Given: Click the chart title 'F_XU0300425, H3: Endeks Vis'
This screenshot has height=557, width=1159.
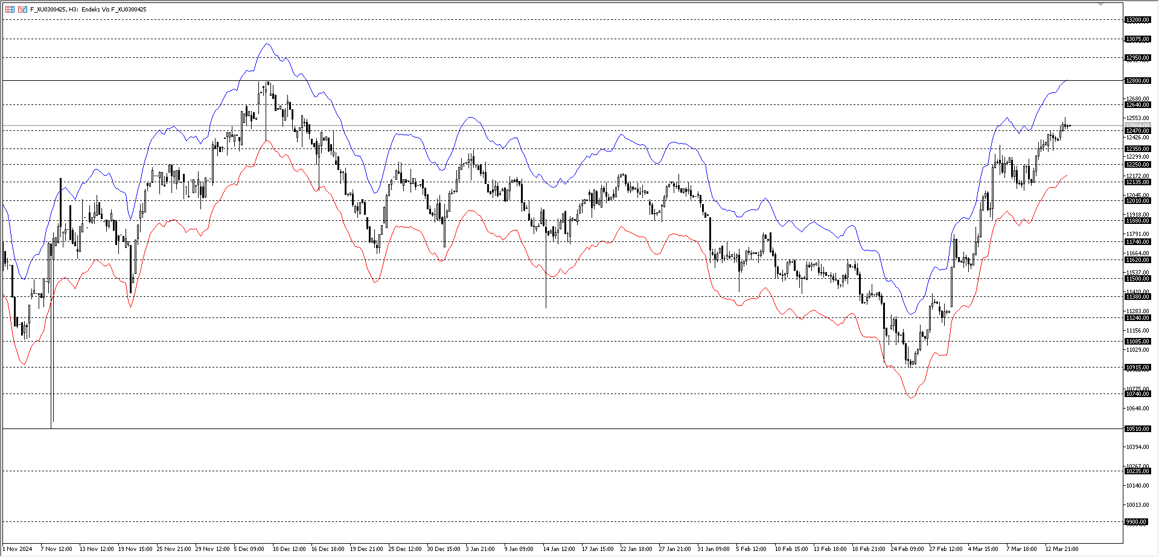Looking at the screenshot, I should pyautogui.click(x=69, y=10).
